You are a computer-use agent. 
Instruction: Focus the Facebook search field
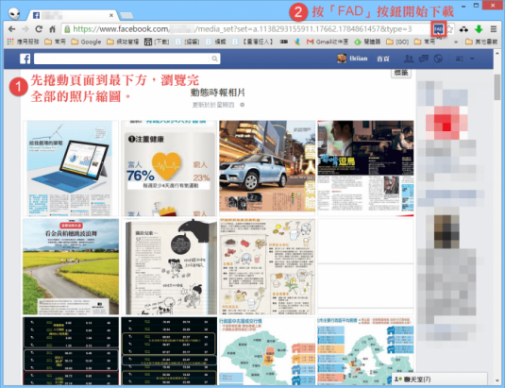point(123,59)
